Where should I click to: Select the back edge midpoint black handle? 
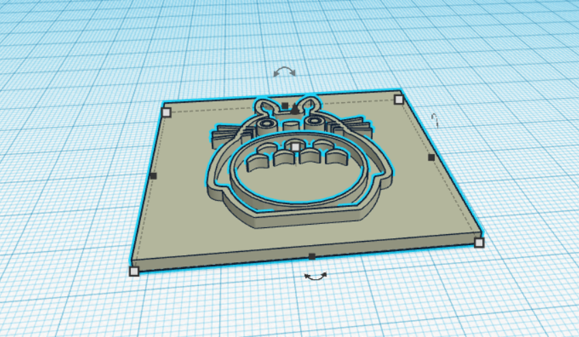click(284, 105)
